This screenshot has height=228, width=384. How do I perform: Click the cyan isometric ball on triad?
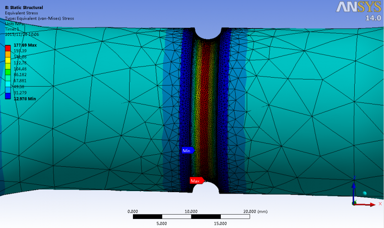(364, 194)
